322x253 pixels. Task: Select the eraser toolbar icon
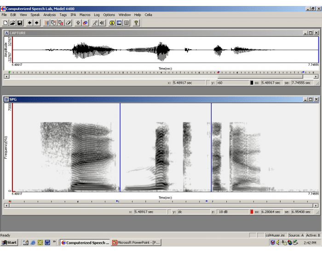pos(68,23)
